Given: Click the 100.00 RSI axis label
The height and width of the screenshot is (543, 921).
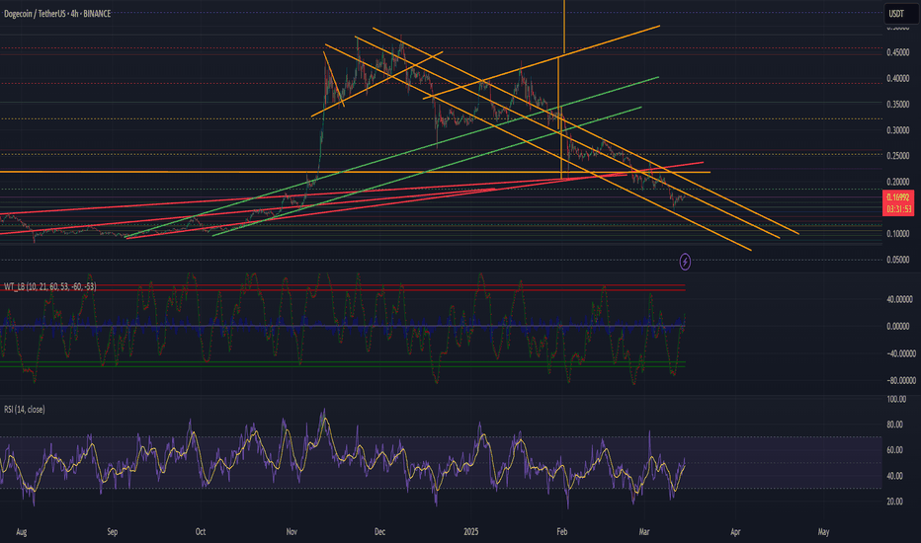Looking at the screenshot, I should pyautogui.click(x=896, y=399).
